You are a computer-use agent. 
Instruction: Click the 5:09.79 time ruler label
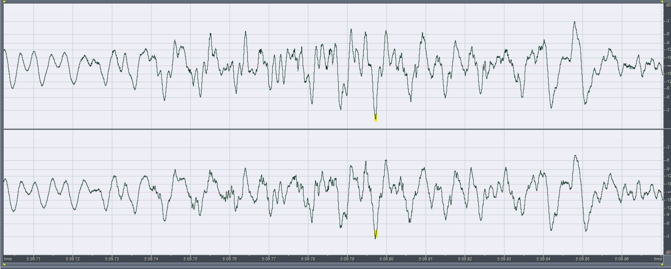click(347, 259)
